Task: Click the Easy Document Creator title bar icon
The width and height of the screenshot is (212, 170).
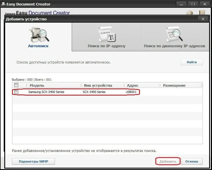Action: click(x=3, y=4)
